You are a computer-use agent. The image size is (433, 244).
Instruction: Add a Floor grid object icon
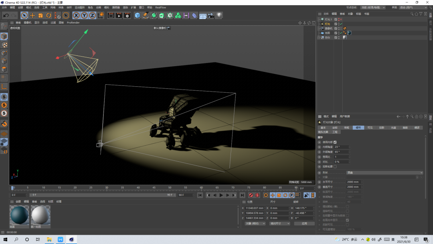coord(203,16)
